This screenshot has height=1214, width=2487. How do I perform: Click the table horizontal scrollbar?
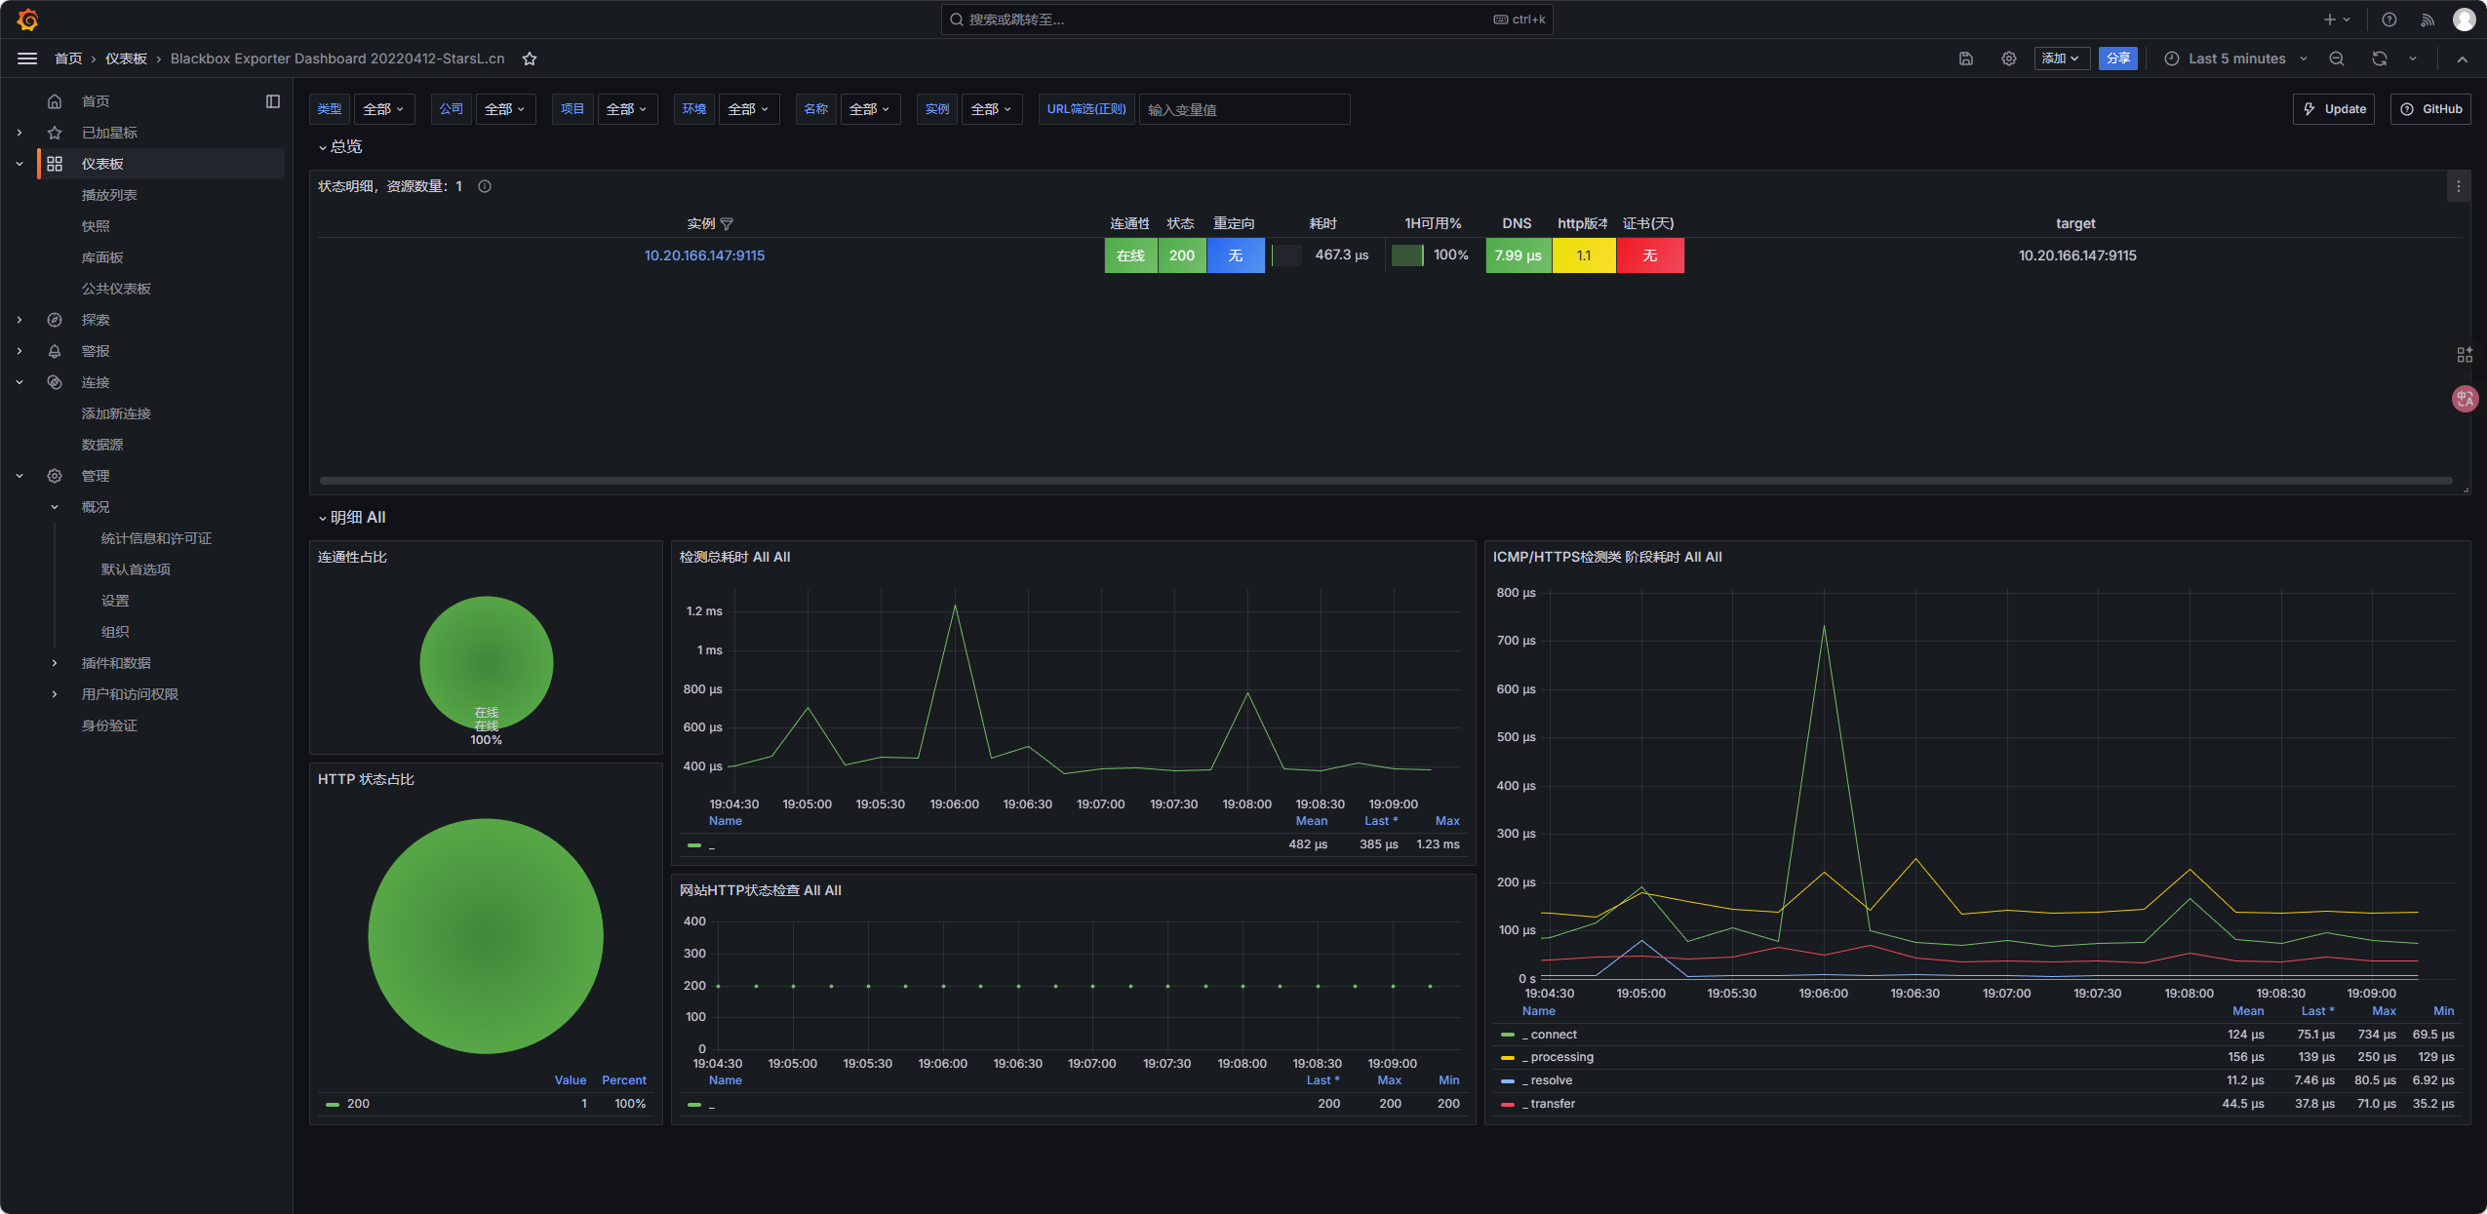(1385, 481)
